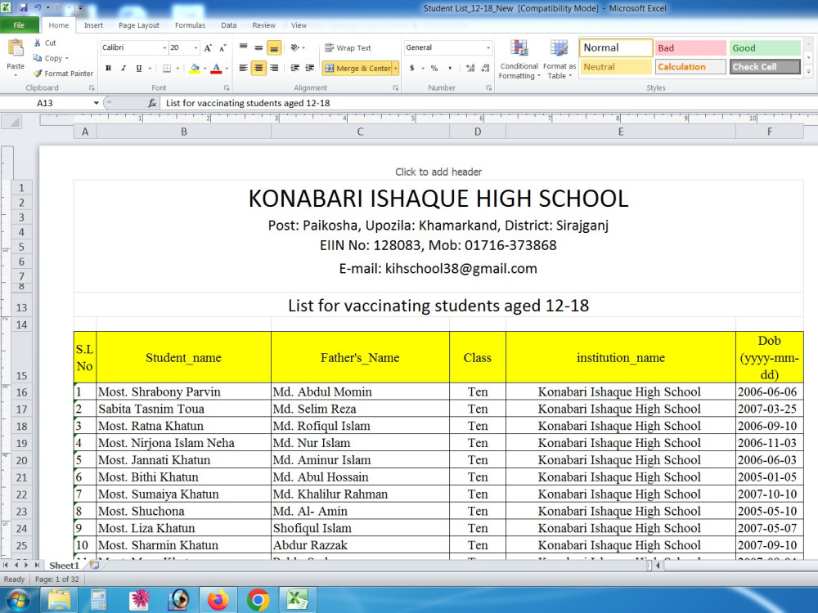The height and width of the screenshot is (613, 818).
Task: Apply the Good cell style
Action: pos(765,48)
